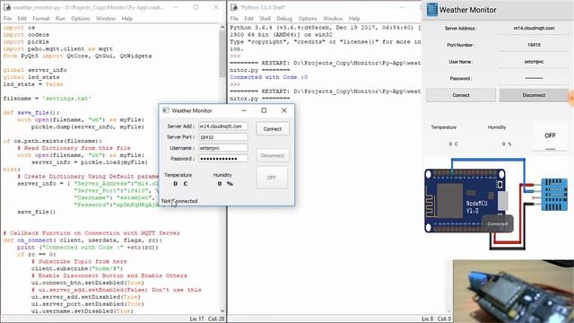
Task: Open File menu in Python Shell
Action: tap(234, 18)
